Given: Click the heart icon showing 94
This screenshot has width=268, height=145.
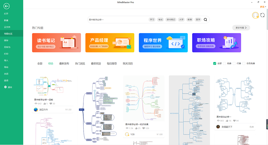Looking at the screenshot, I should tap(234, 121).
